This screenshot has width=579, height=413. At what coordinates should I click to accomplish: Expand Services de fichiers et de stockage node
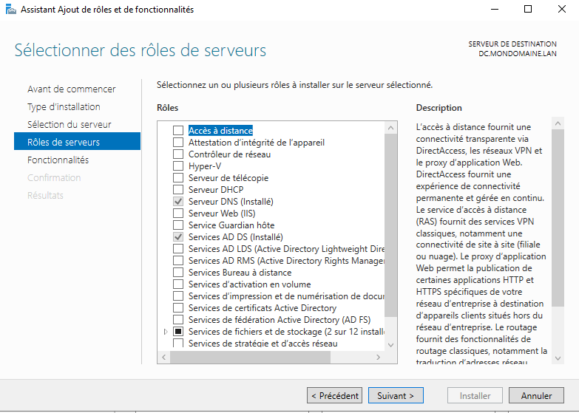click(x=166, y=332)
